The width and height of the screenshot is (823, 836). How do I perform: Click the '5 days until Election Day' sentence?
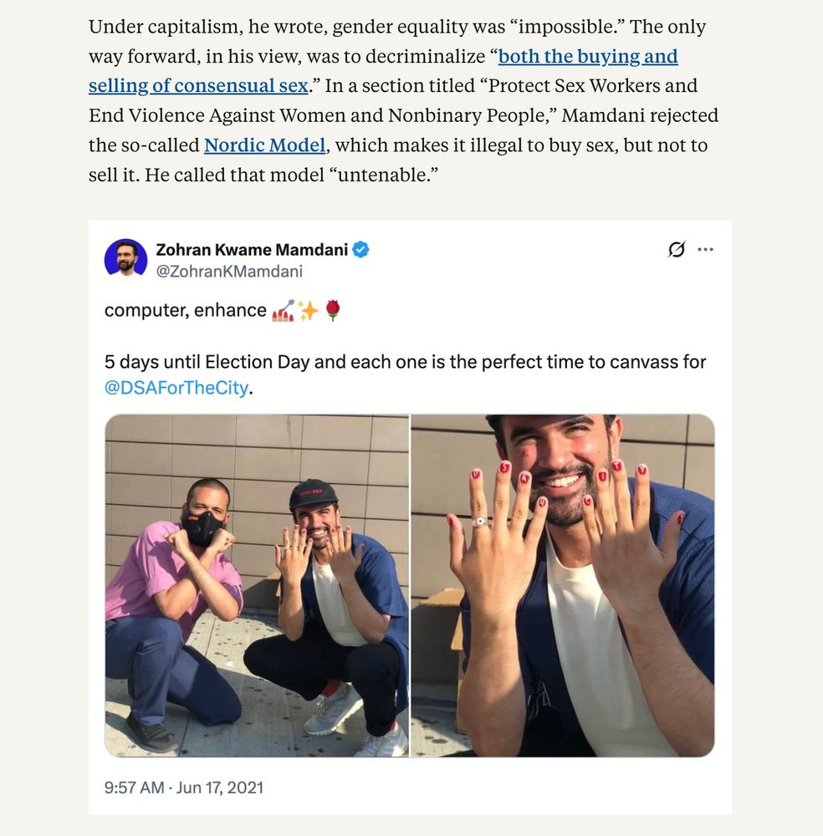pyautogui.click(x=406, y=362)
